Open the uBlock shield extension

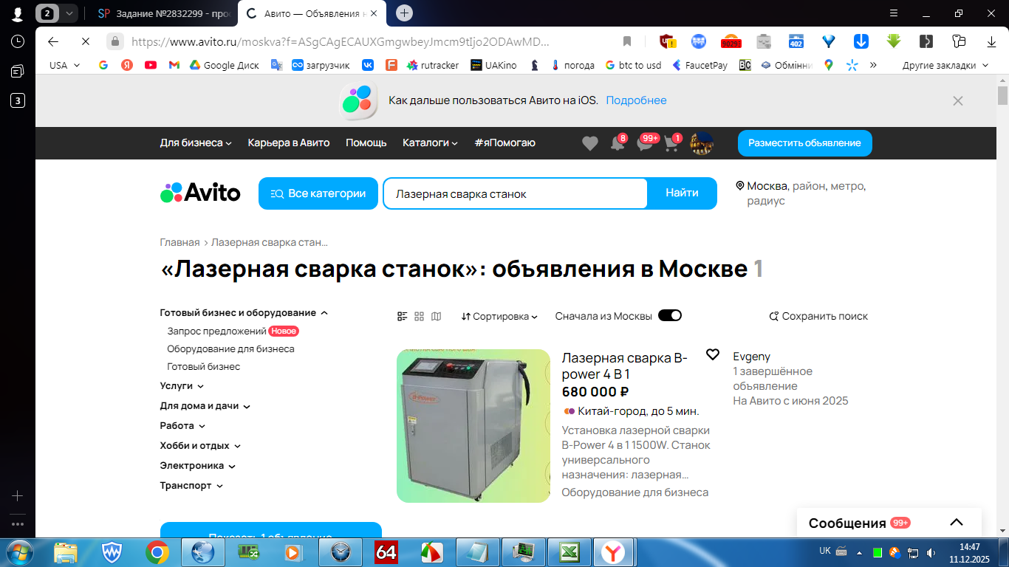tap(667, 41)
